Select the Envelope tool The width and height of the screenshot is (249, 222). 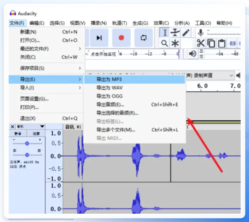point(175,33)
